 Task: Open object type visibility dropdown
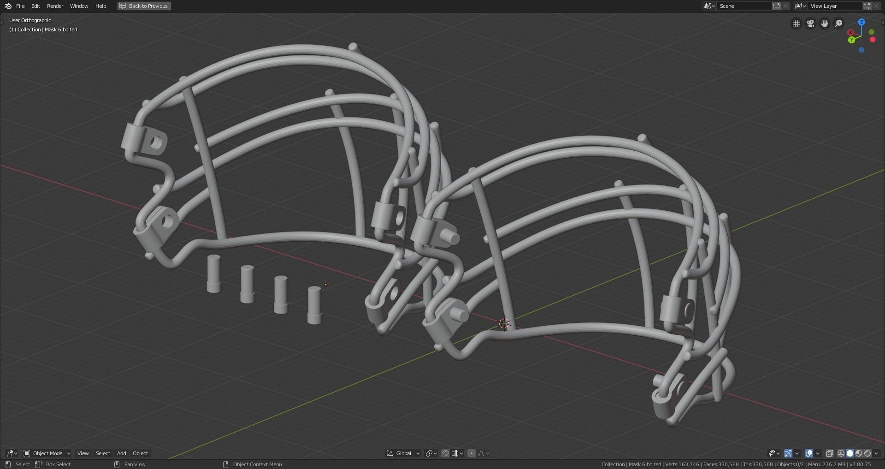point(774,453)
